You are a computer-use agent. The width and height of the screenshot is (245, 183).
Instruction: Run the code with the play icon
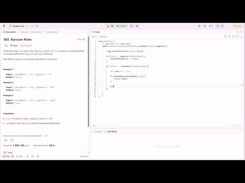click(x=112, y=26)
